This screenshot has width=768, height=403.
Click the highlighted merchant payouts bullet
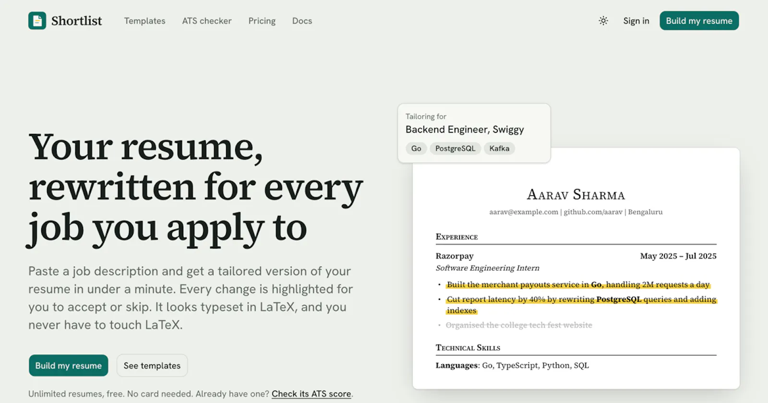pyautogui.click(x=578, y=285)
